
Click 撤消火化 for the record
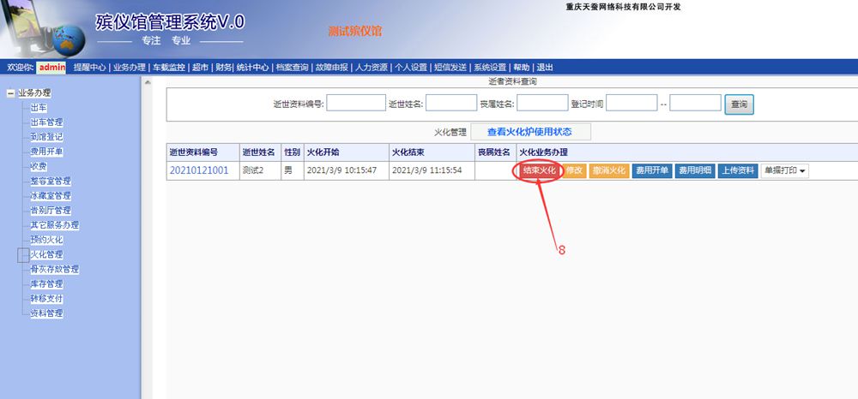click(x=608, y=170)
